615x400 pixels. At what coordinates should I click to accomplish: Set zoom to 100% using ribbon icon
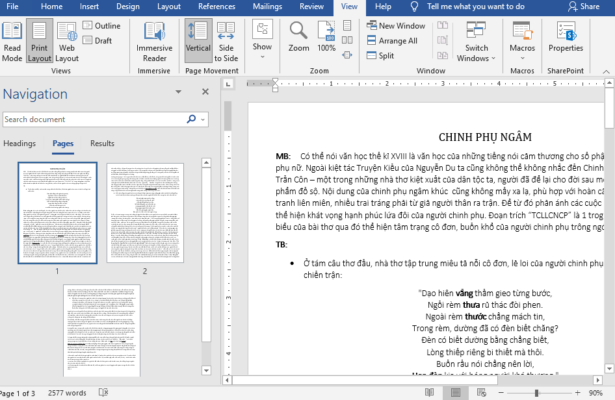click(326, 36)
